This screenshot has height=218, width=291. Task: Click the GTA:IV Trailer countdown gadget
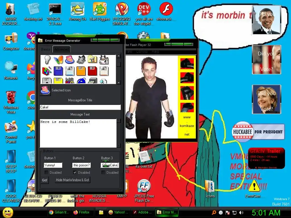(266, 158)
